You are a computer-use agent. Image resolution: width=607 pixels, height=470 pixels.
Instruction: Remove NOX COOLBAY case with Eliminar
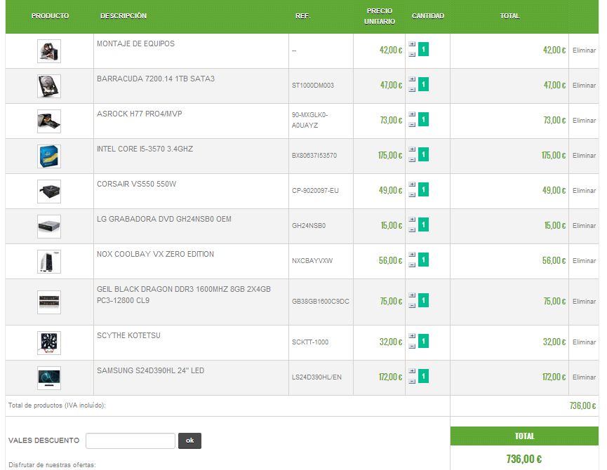584,261
